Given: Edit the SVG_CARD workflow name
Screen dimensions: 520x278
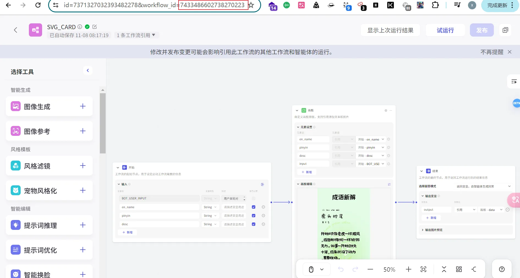Looking at the screenshot, I should pos(95,27).
